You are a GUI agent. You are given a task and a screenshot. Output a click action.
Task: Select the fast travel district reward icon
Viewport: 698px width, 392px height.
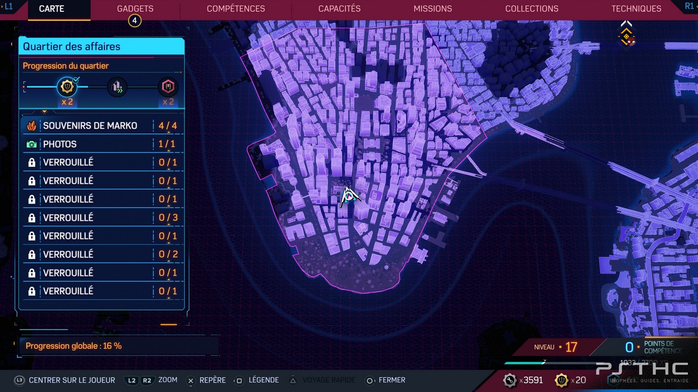coord(117,87)
